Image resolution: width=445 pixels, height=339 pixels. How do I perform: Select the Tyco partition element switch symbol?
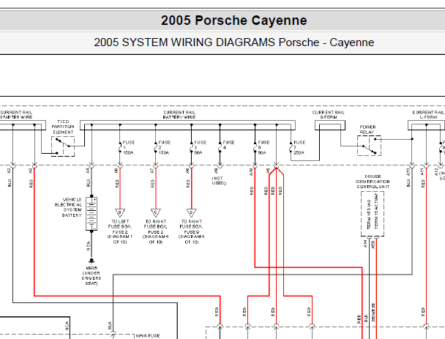click(x=63, y=146)
